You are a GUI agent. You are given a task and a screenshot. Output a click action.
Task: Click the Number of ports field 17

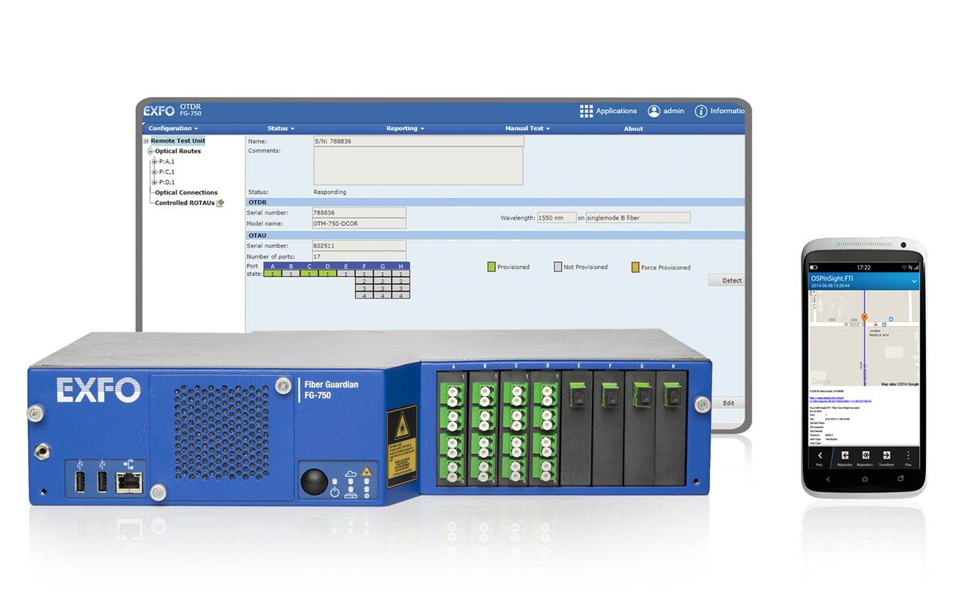359,257
